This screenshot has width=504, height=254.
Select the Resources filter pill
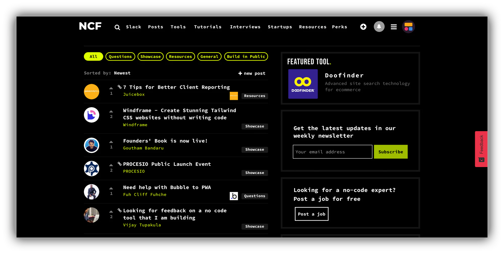180,57
